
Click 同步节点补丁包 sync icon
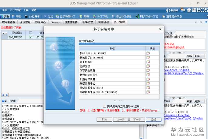tap(137, 16)
